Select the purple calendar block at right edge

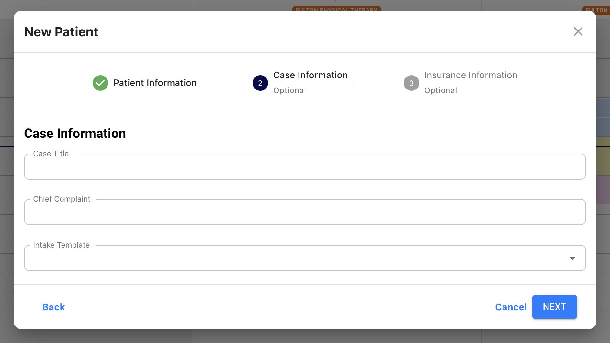[603, 190]
